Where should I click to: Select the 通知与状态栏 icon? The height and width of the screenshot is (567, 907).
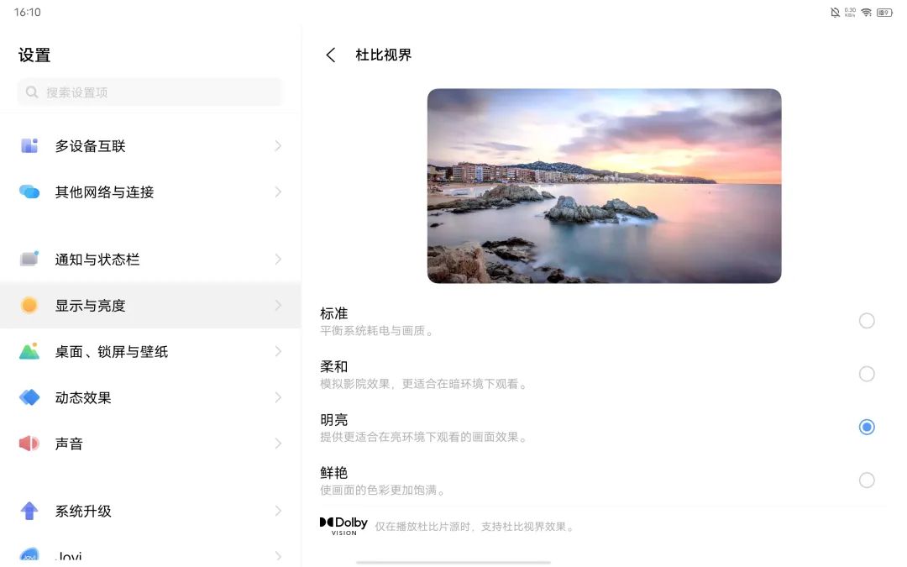click(30, 260)
